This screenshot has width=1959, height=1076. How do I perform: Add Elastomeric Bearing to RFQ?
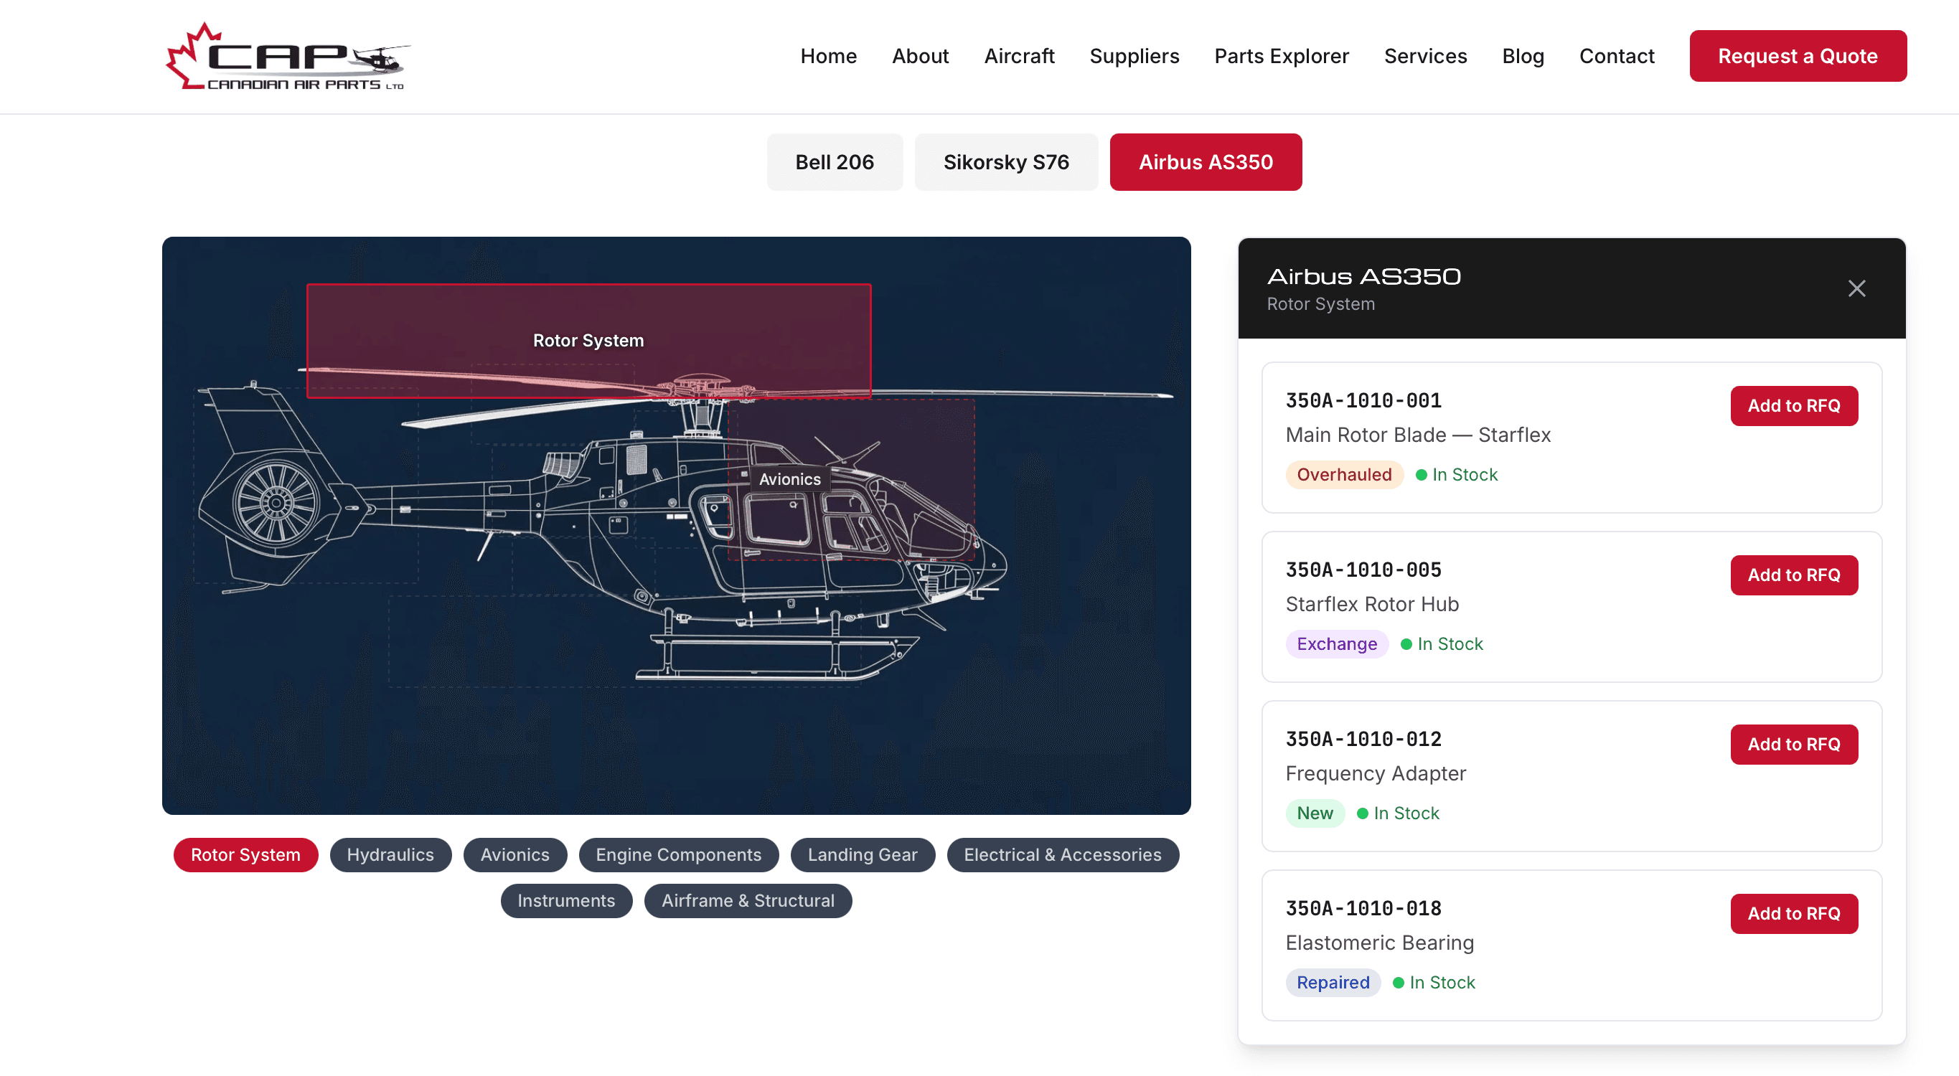click(x=1794, y=914)
